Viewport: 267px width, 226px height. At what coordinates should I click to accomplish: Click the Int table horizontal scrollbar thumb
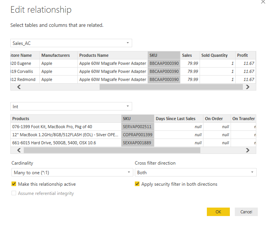[x=112, y=150]
